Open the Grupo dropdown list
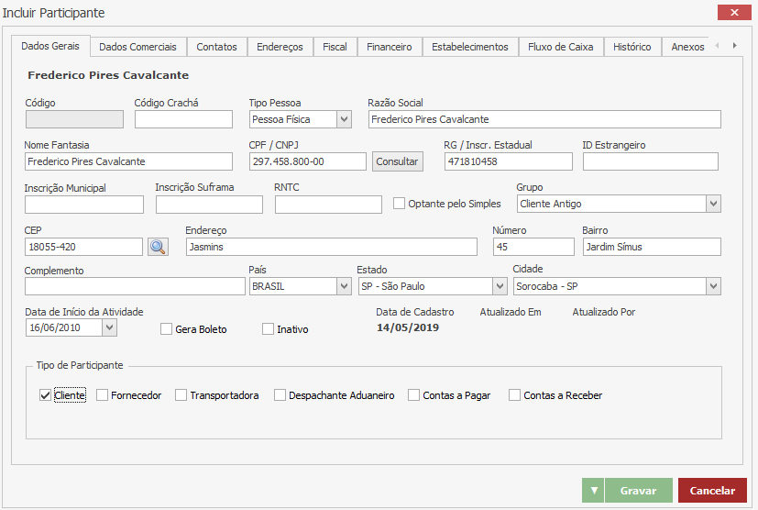 pos(712,204)
